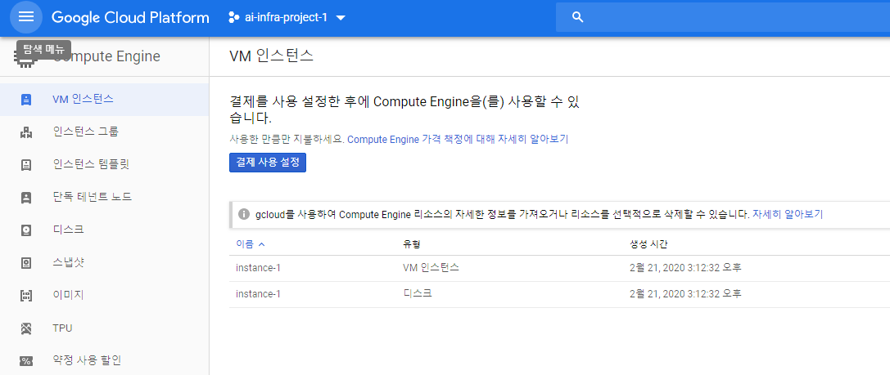
Task: Sort table by 이름 column header
Action: click(x=251, y=244)
